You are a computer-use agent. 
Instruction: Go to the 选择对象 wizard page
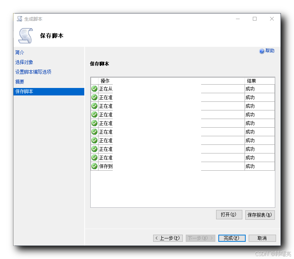tap(24, 62)
